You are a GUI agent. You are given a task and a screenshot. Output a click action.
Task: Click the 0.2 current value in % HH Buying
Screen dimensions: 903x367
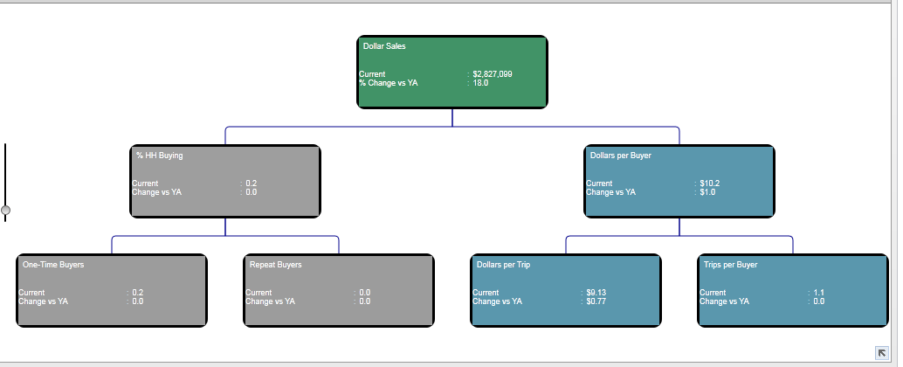click(252, 183)
